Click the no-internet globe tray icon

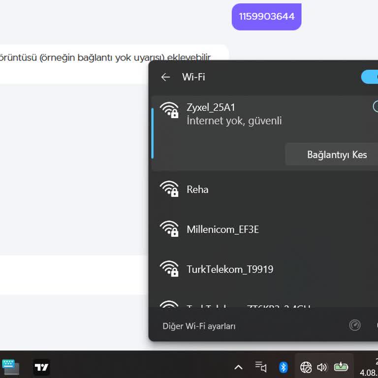(x=306, y=367)
